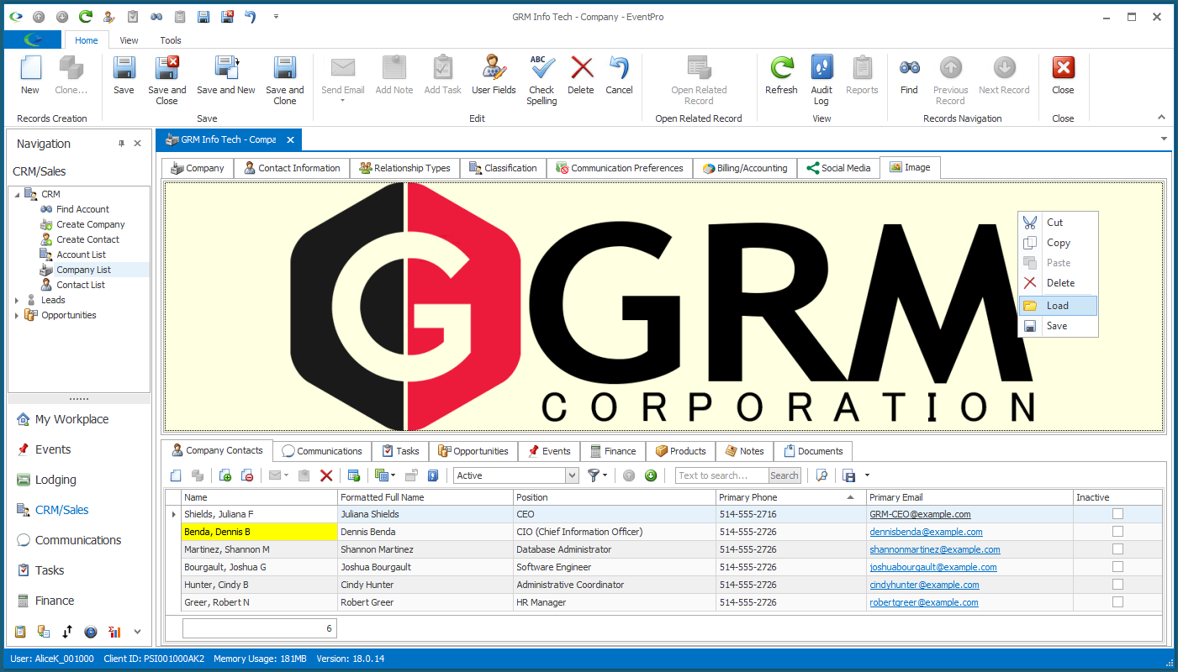This screenshot has width=1178, height=672.
Task: Open the Social Media tab
Action: tap(838, 168)
